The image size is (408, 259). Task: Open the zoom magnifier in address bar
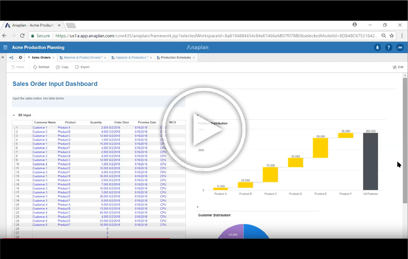384,36
